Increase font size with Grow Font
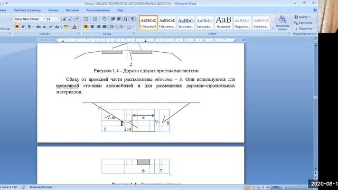Screen dimensions: 338x190 click(x=64, y=19)
